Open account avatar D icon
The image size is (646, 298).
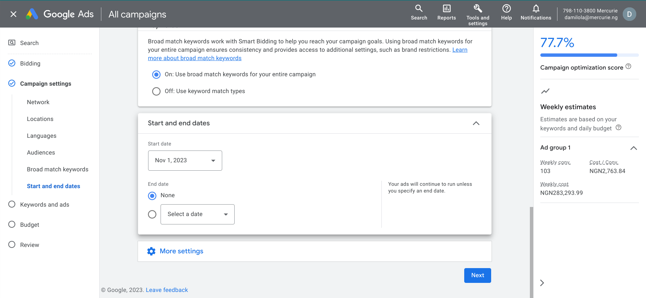629,14
